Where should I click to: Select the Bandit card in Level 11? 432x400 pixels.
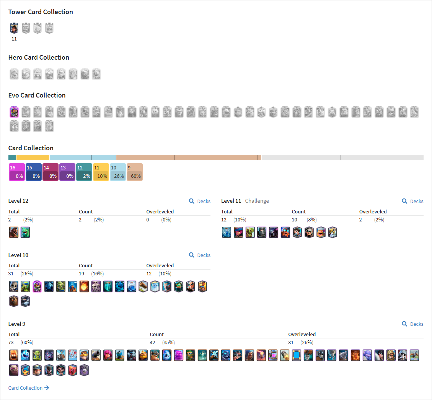tap(309, 233)
